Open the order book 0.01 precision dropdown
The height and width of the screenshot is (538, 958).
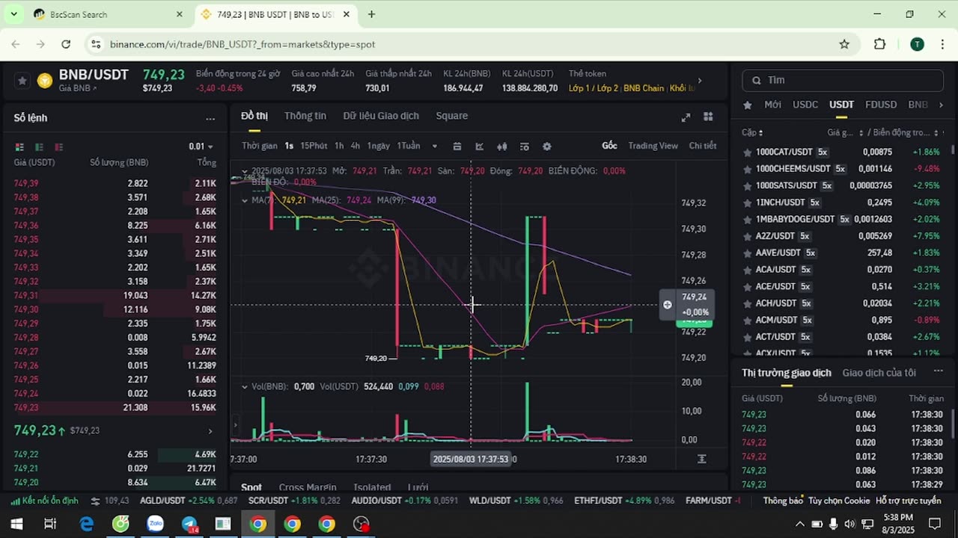tap(201, 146)
